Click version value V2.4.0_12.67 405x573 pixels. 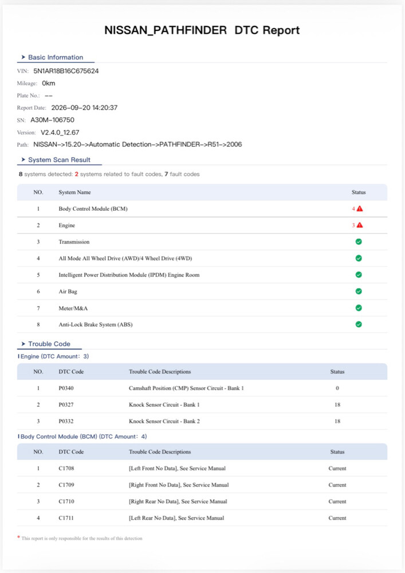click(x=60, y=132)
